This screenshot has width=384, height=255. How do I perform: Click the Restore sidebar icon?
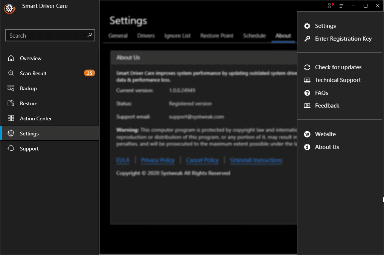point(11,103)
